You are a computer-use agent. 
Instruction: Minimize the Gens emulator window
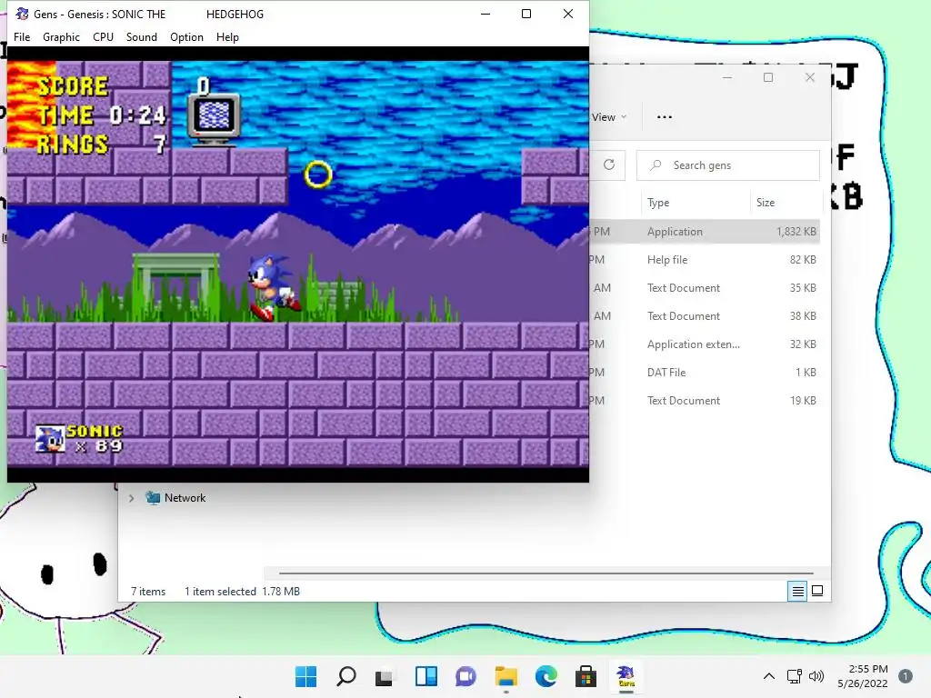pos(486,14)
